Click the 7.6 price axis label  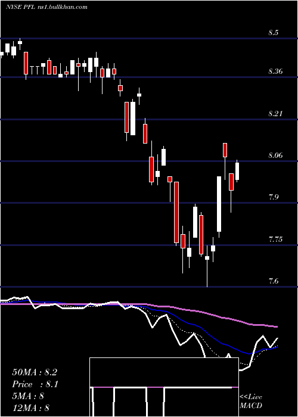(x=274, y=281)
